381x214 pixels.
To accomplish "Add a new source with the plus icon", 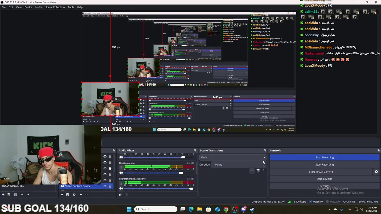I will [62, 195].
